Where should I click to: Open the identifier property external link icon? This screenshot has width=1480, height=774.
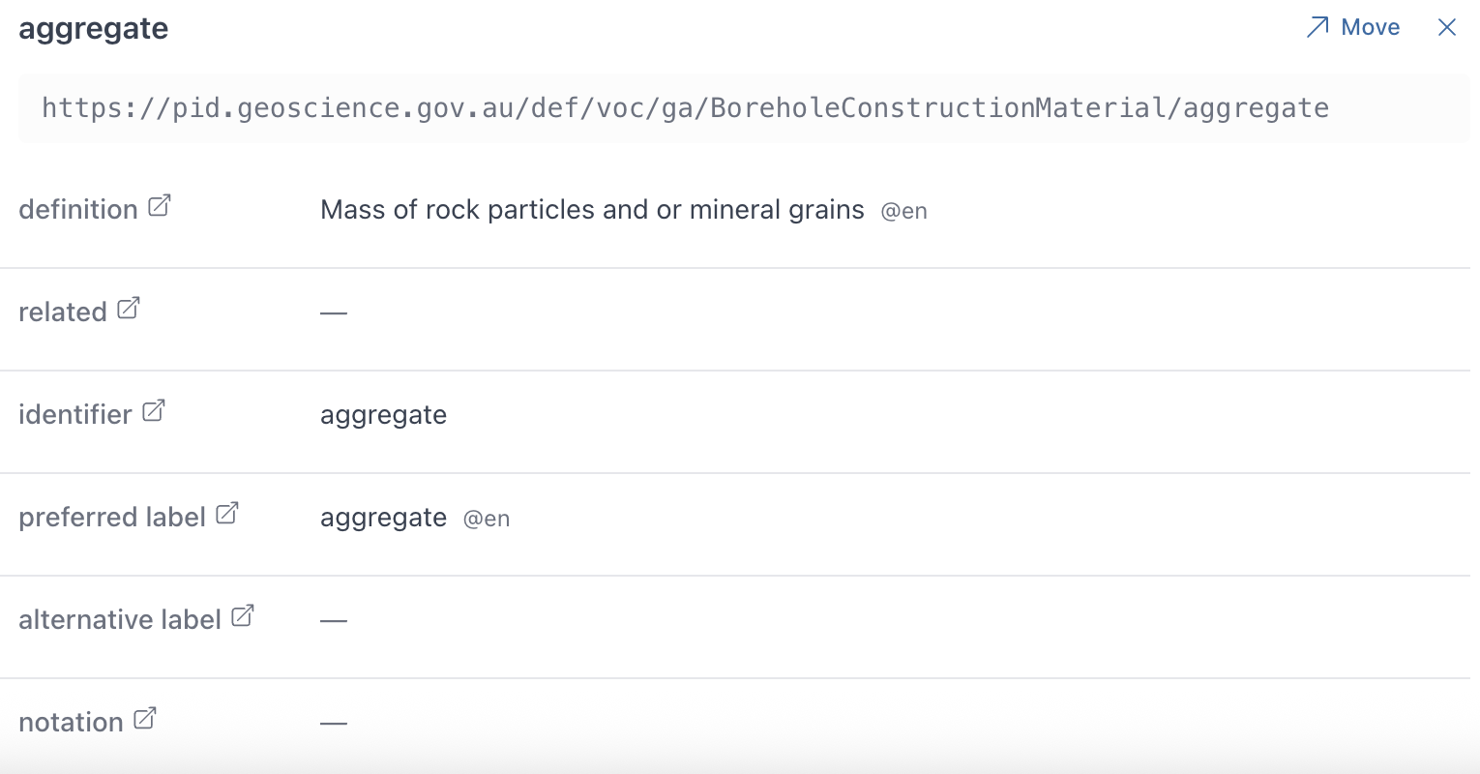pos(154,411)
